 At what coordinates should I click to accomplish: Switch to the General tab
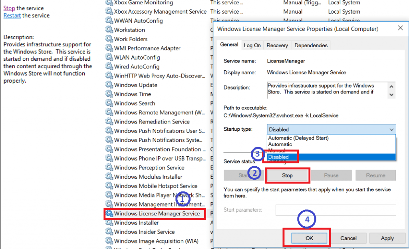229,45
